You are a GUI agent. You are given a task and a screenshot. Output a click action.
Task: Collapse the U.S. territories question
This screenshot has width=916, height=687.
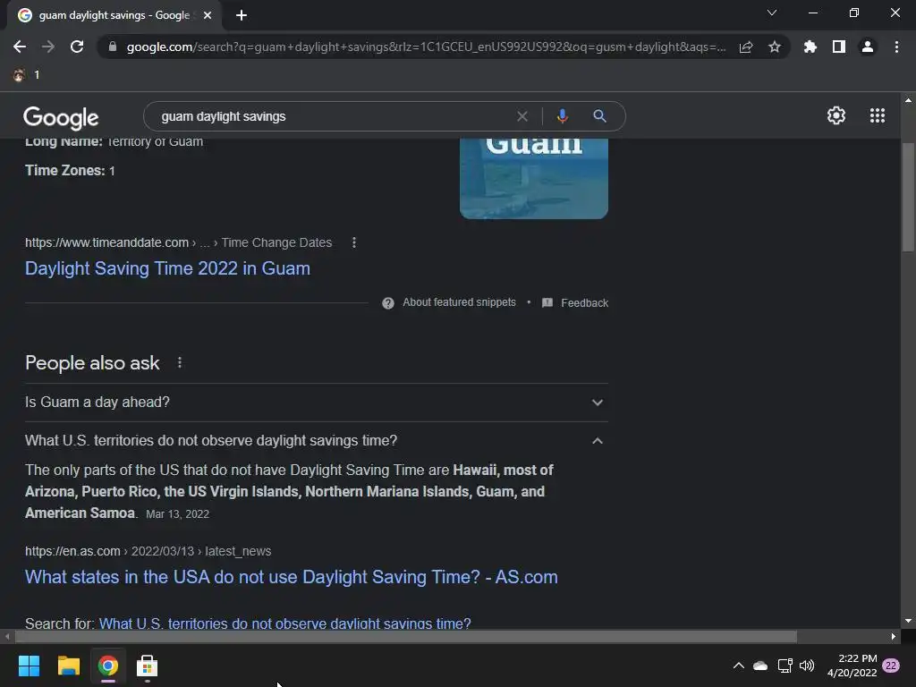tap(317, 440)
